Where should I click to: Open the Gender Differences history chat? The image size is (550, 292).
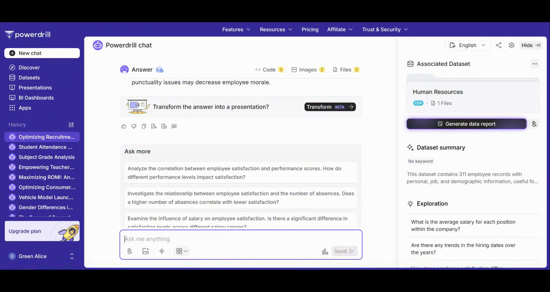click(x=42, y=207)
